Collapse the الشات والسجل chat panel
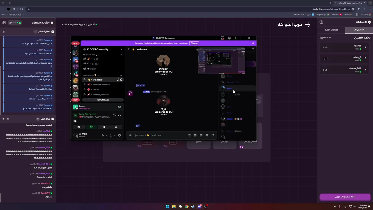Screen dimensions: 373x210 coord(4,22)
